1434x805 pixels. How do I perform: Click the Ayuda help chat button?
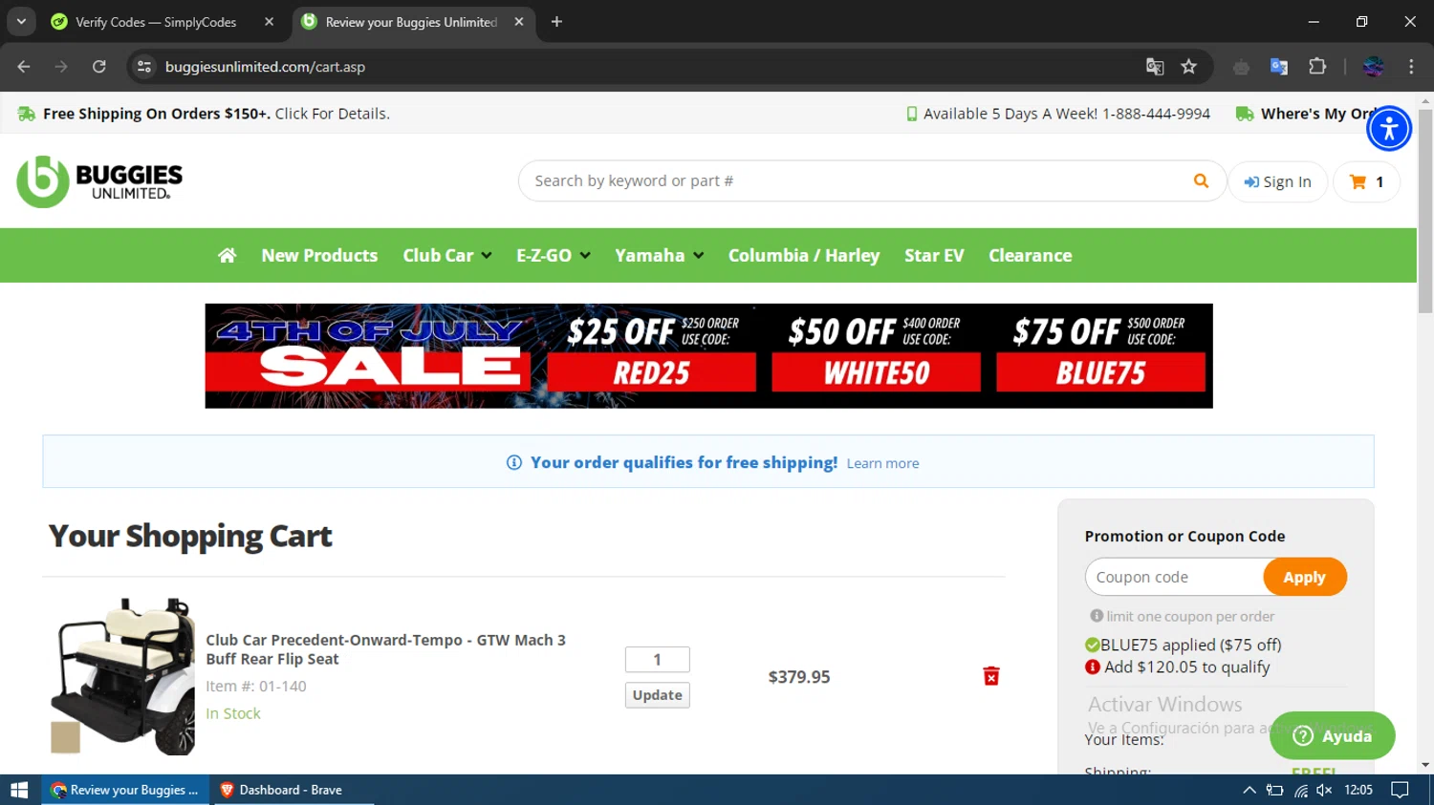coord(1332,735)
